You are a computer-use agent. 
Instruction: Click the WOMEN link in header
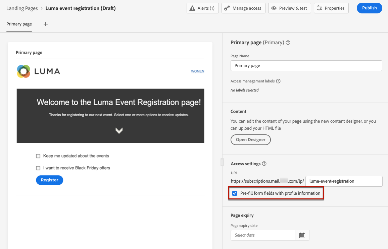(x=197, y=71)
